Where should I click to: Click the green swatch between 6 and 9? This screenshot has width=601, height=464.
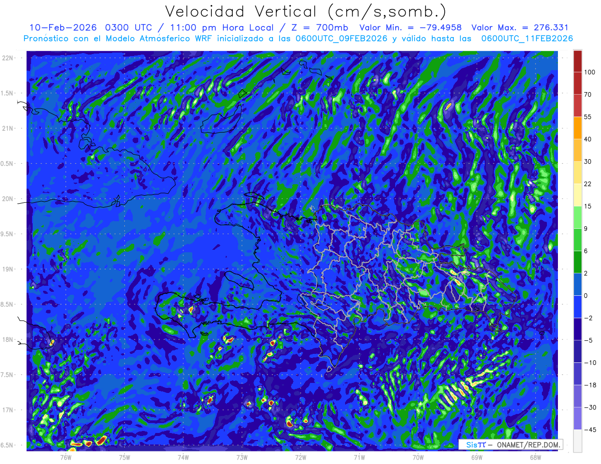pyautogui.click(x=577, y=239)
